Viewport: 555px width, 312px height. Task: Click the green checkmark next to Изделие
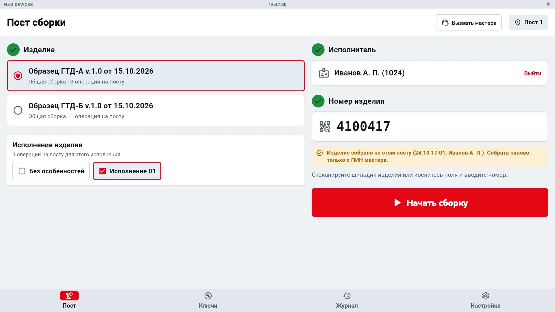pyautogui.click(x=13, y=50)
